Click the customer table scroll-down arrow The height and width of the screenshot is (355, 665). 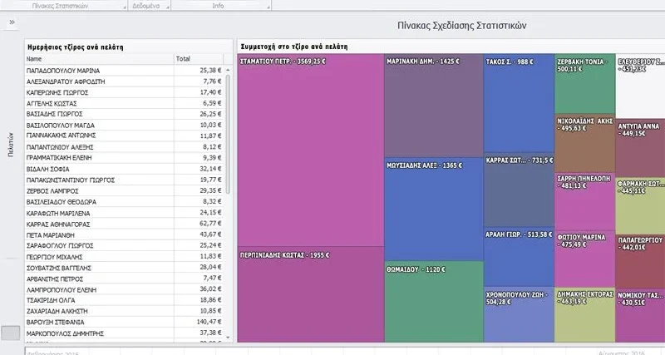click(228, 338)
